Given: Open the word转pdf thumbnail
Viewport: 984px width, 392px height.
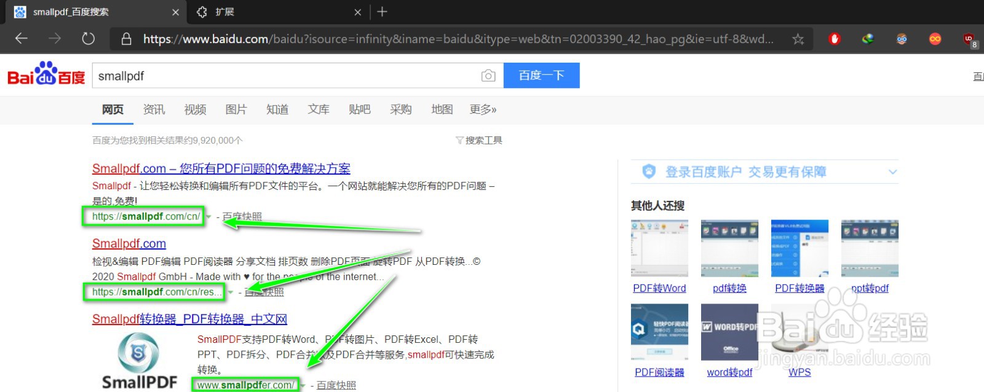Looking at the screenshot, I should [729, 332].
